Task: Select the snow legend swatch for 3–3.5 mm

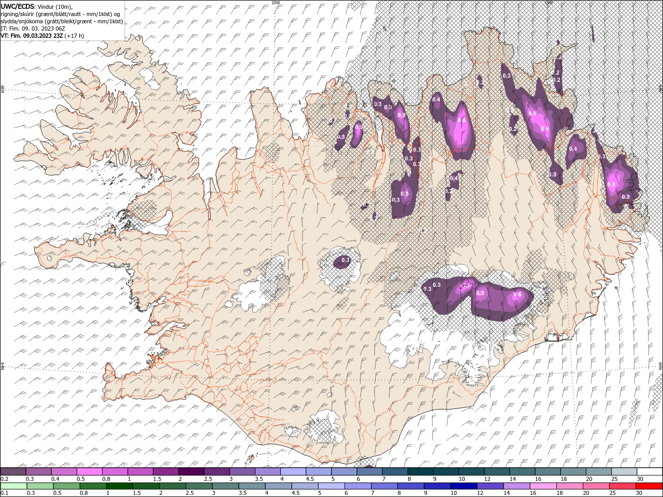Action: pos(242,472)
